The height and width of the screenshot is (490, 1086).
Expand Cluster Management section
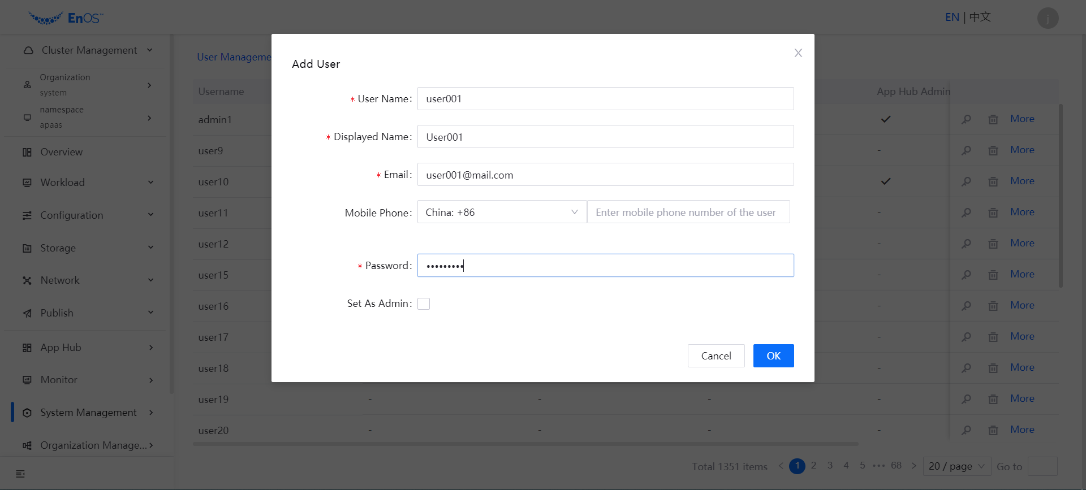coord(88,50)
